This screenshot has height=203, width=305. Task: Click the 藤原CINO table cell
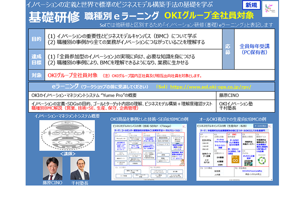coord(246,95)
